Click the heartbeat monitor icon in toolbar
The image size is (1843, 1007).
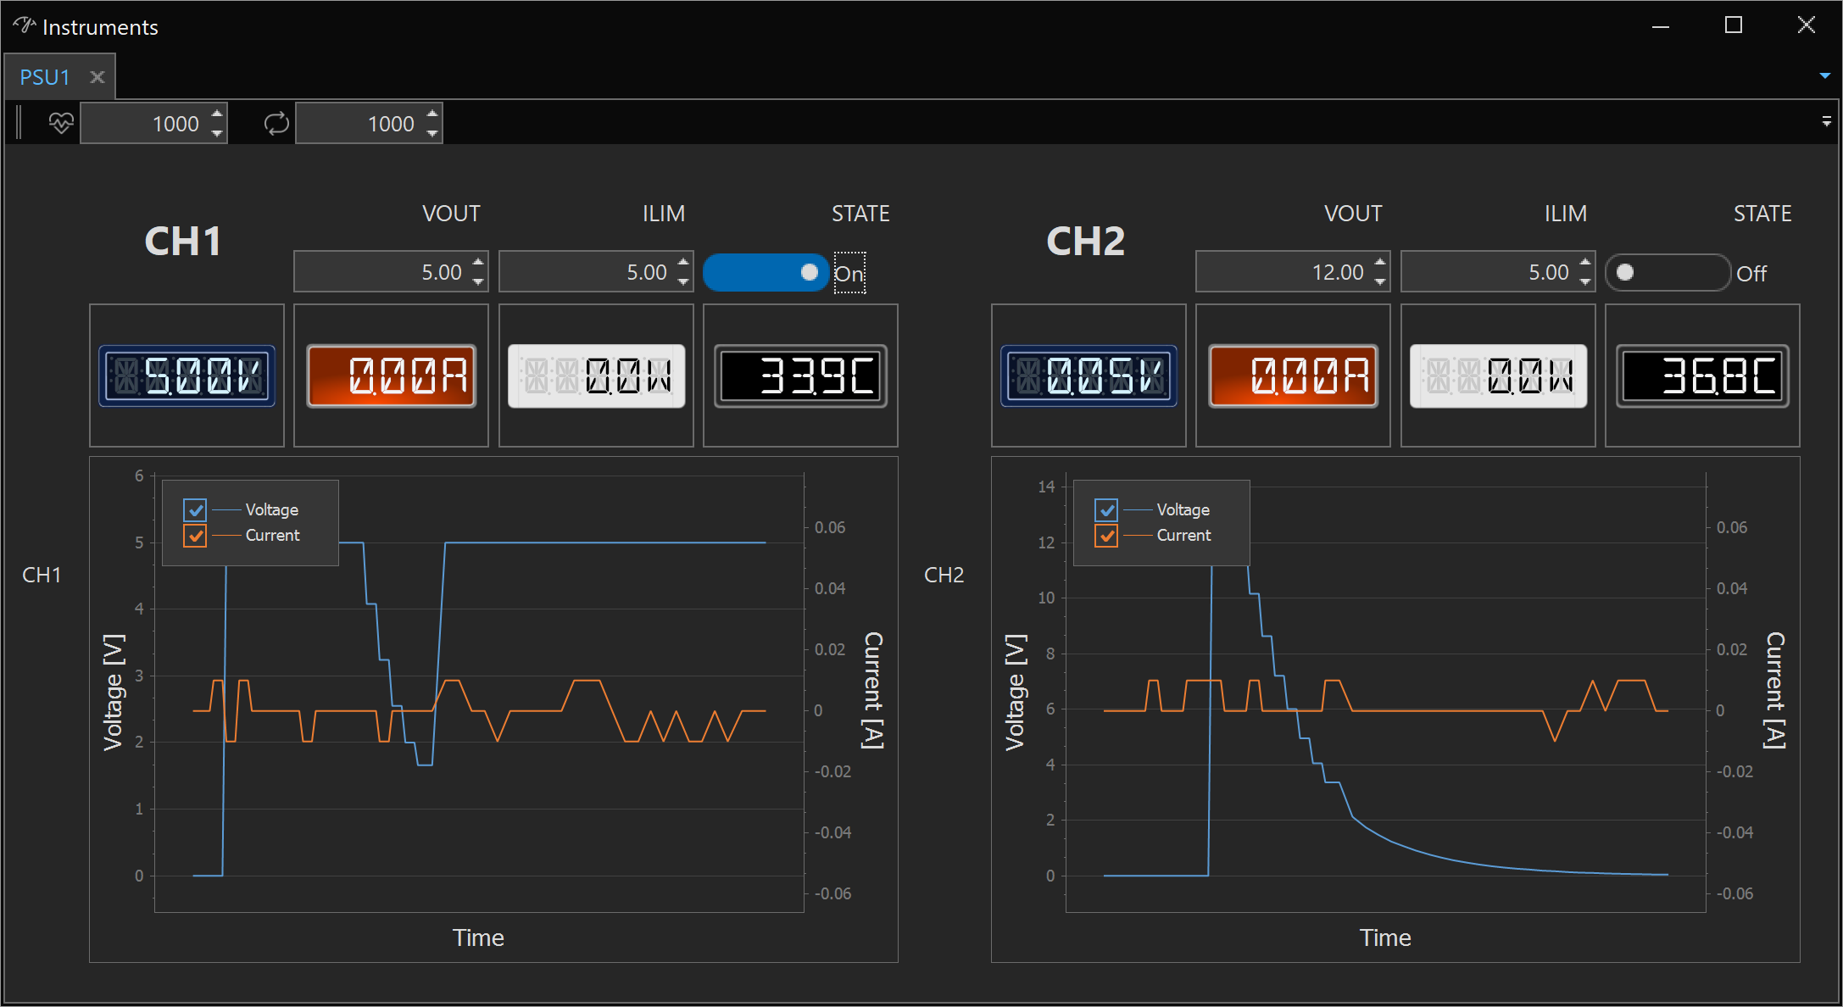pyautogui.click(x=61, y=124)
